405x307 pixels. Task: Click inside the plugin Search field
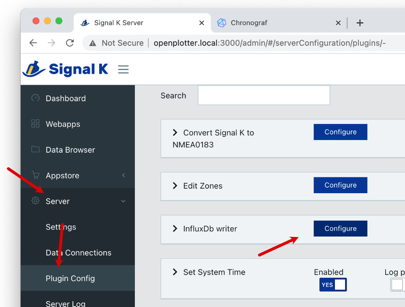264,96
